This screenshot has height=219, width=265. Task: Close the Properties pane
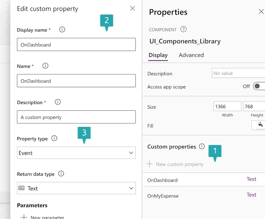261,12
